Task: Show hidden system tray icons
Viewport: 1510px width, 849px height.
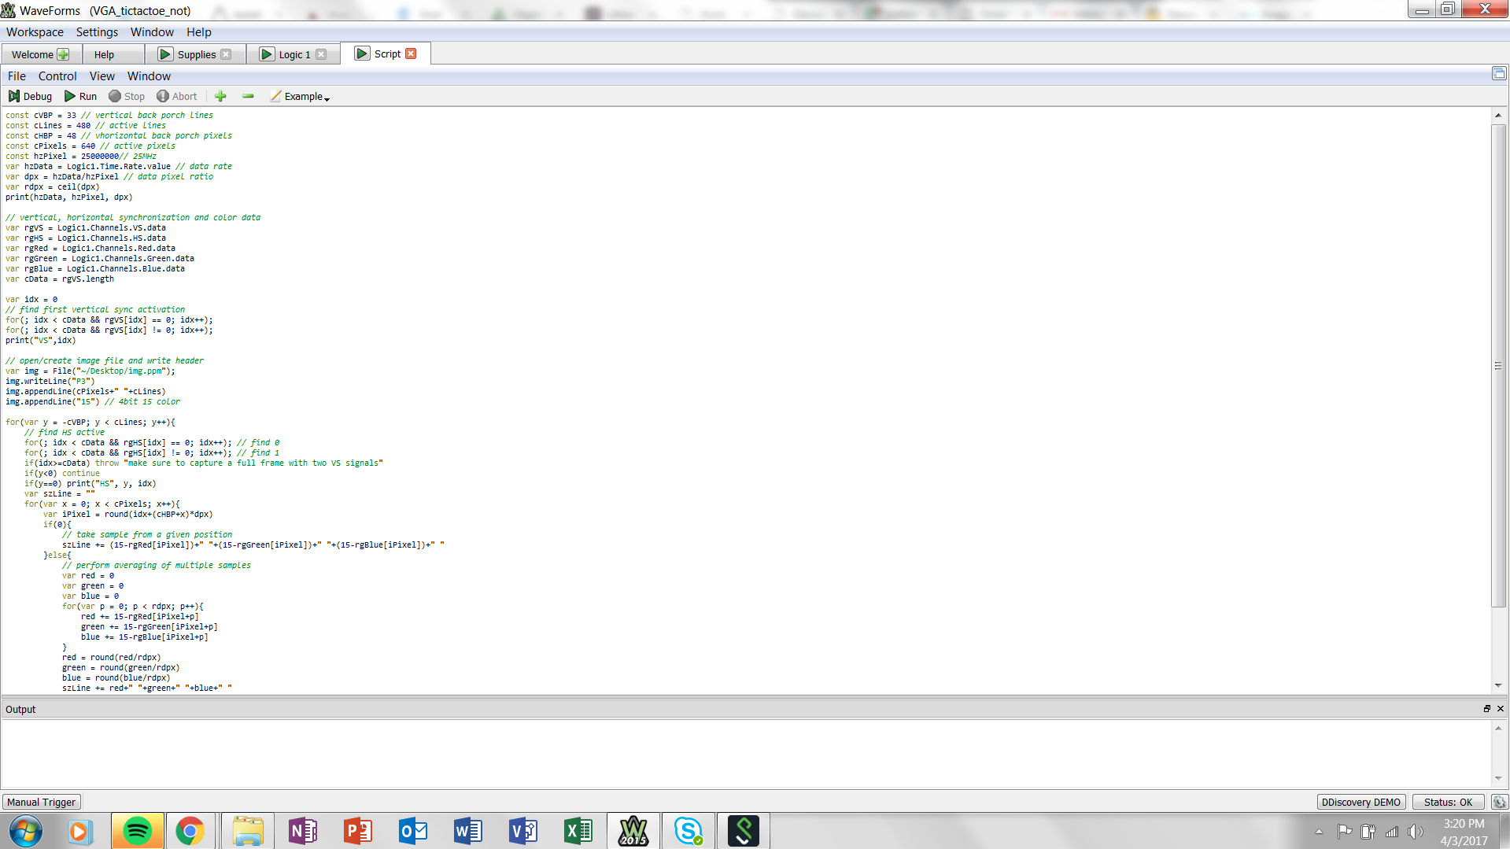Action: click(x=1320, y=832)
